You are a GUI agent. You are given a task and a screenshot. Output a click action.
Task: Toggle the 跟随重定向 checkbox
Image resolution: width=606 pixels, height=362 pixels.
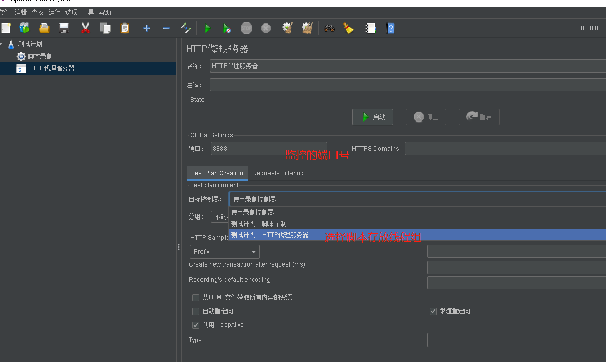(433, 311)
